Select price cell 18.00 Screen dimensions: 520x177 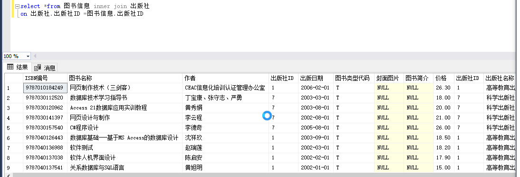pyautogui.click(x=443, y=98)
